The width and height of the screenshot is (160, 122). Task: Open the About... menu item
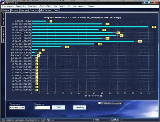pos(82,6)
